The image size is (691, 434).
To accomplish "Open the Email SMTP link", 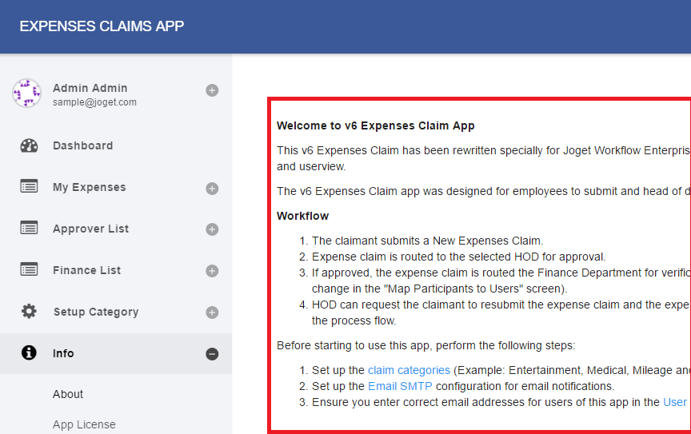I will coord(400,386).
